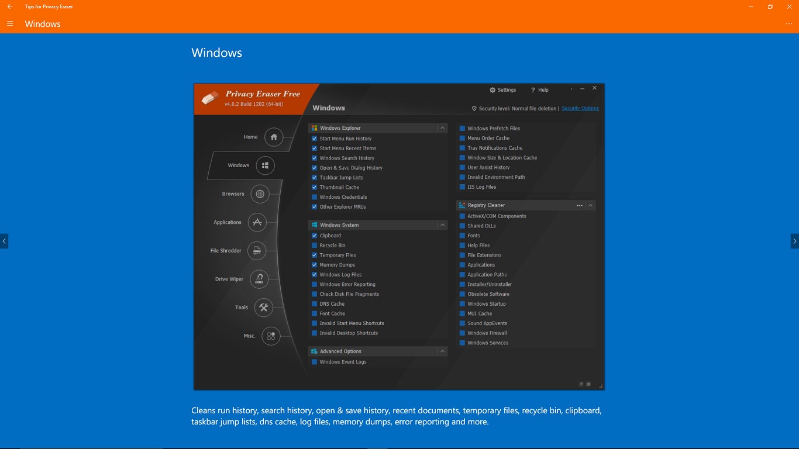Click the Facebook icon at bottom right

(581, 384)
